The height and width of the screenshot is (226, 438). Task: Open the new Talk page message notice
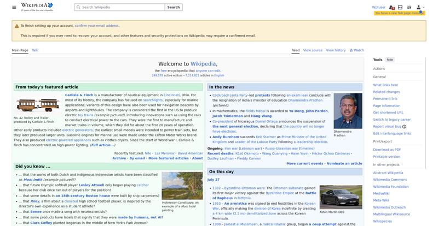(x=400, y=13)
